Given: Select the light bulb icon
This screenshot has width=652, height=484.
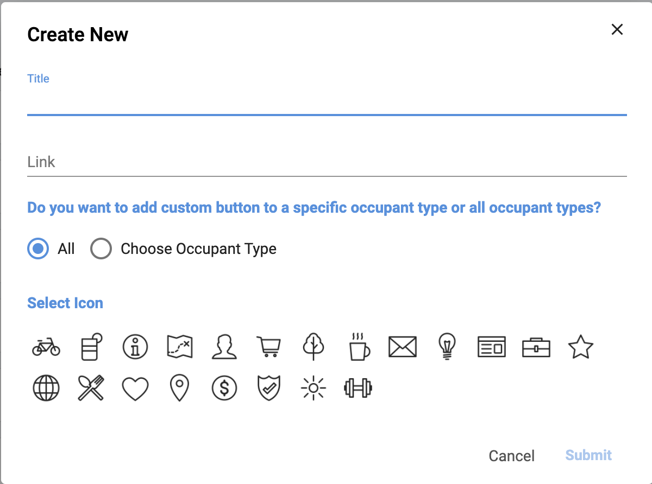Looking at the screenshot, I should [x=447, y=345].
